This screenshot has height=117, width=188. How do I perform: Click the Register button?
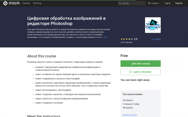[179, 3]
